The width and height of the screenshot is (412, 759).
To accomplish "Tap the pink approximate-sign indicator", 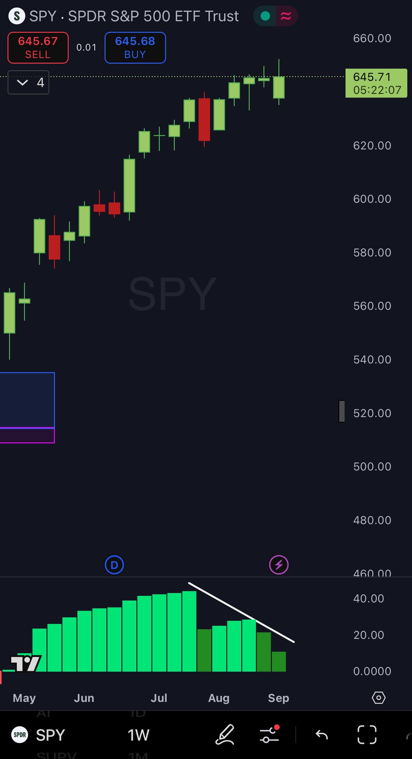I will pyautogui.click(x=286, y=16).
